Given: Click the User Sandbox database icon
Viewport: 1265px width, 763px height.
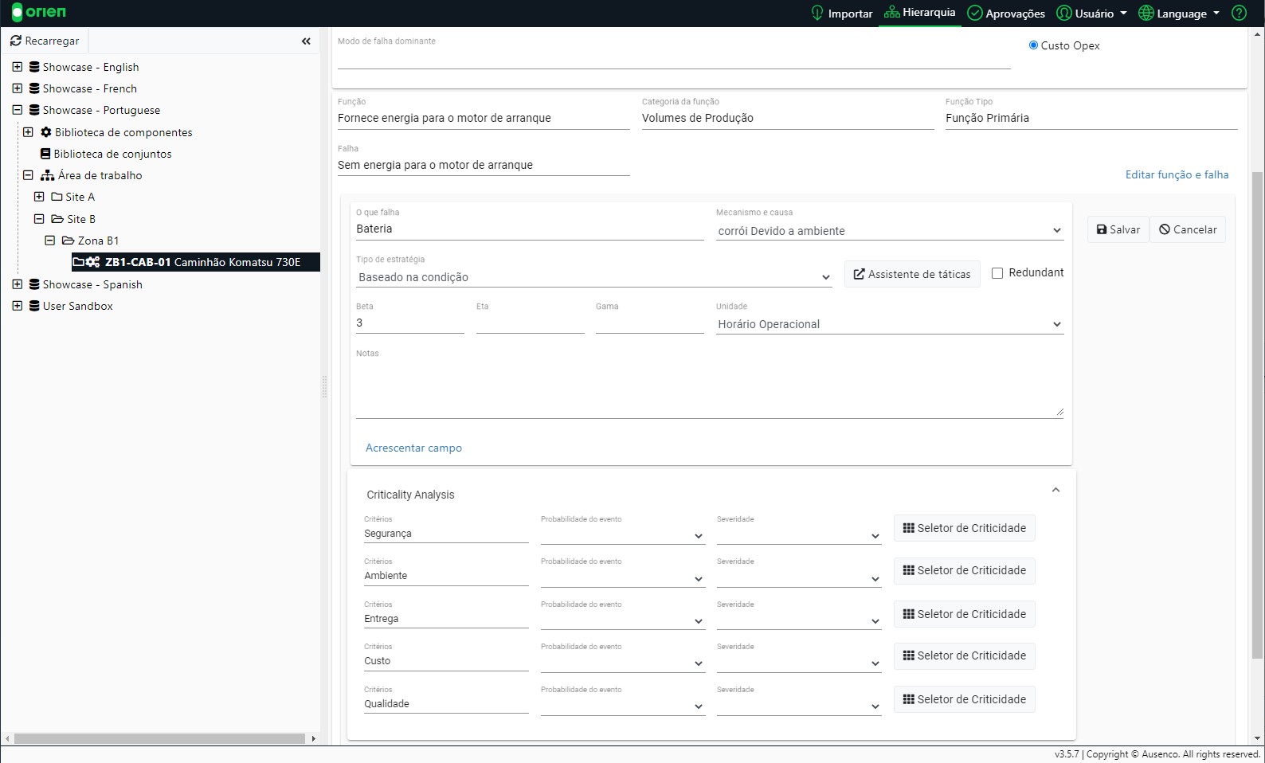Looking at the screenshot, I should click(x=34, y=306).
